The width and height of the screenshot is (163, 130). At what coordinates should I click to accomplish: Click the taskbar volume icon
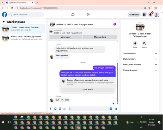point(141,127)
